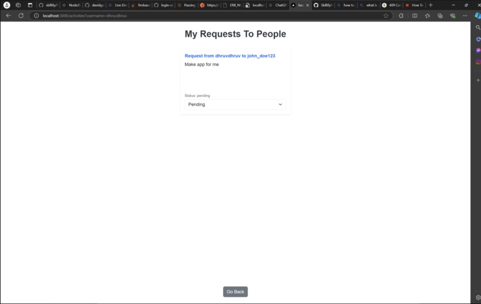Open the tab actions menu icon
Screen dimensions: 481x304
coord(30,5)
